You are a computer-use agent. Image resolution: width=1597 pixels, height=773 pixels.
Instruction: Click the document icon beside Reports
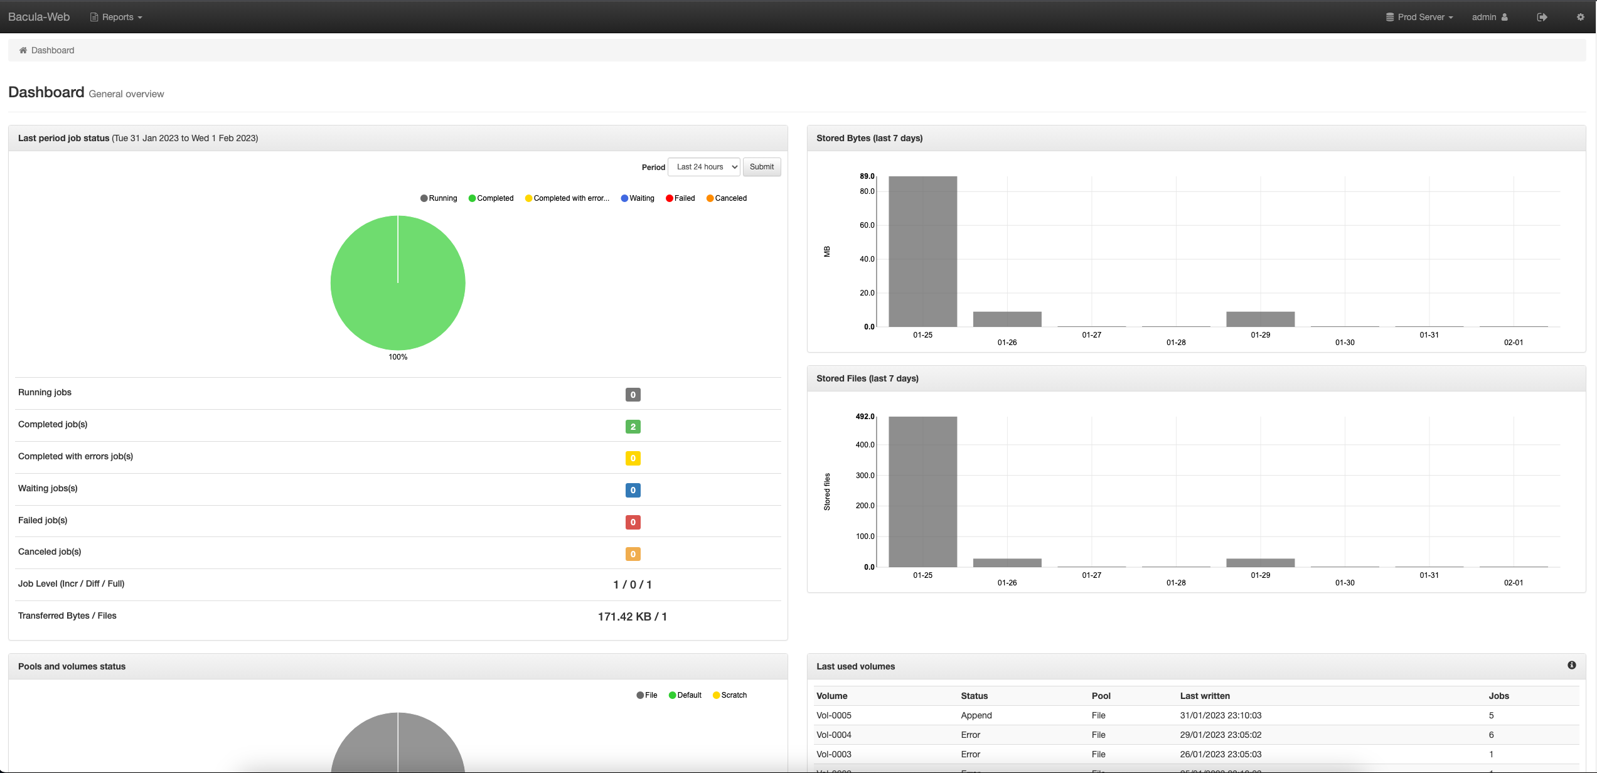[94, 17]
